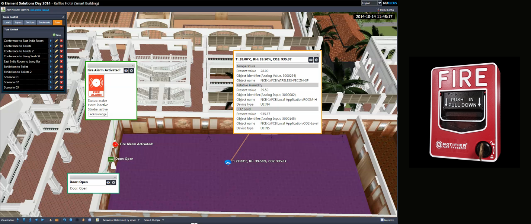531x224 pixels.
Task: Click the right-arrow-to-bar icon in Visualization toolbar
Action: 36,220
